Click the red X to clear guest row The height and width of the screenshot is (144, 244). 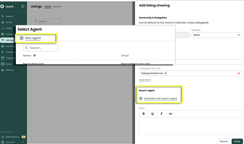click(x=239, y=73)
